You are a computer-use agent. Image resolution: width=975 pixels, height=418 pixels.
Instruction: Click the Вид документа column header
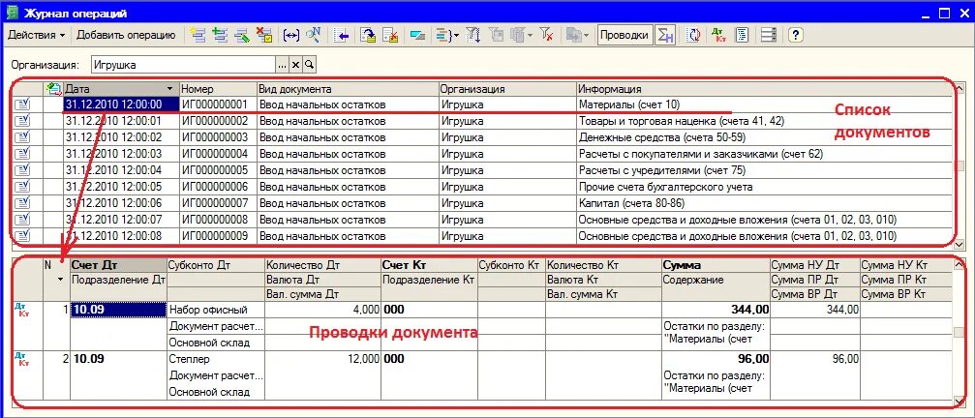[348, 89]
